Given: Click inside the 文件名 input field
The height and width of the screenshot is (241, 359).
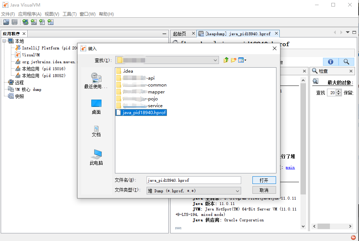Looking at the screenshot, I should 193,180.
